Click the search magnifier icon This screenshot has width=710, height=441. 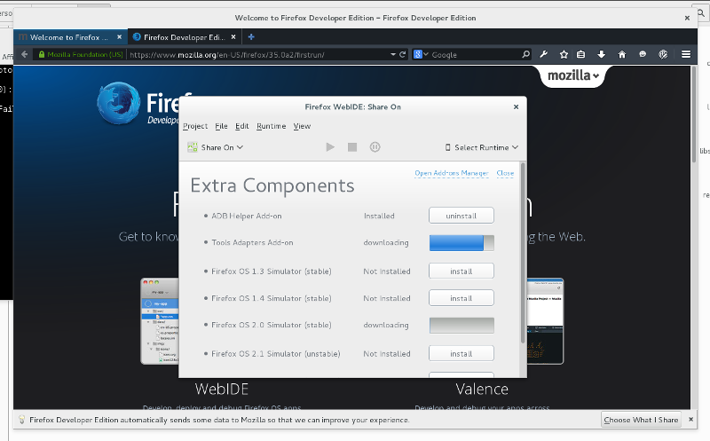pos(525,54)
